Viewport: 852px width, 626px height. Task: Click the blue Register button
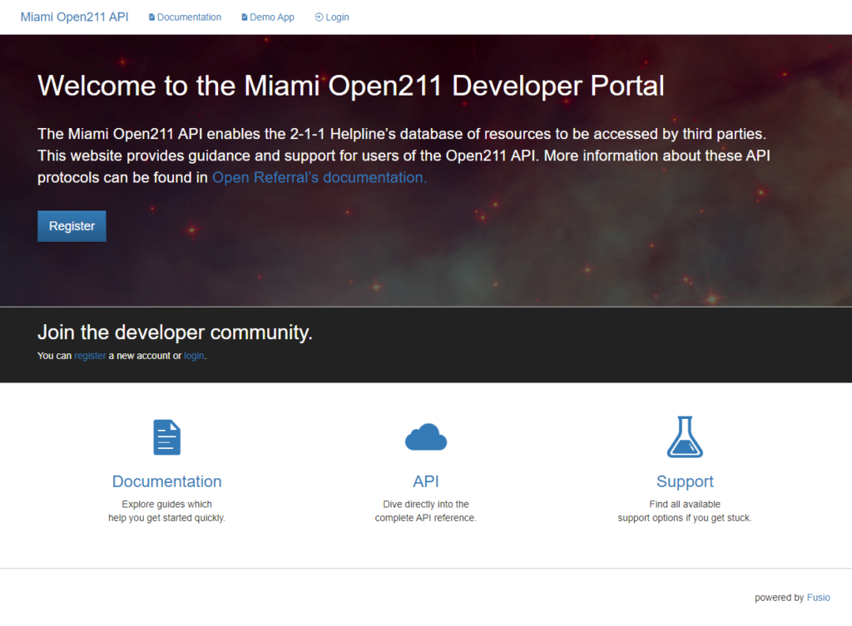click(x=72, y=226)
